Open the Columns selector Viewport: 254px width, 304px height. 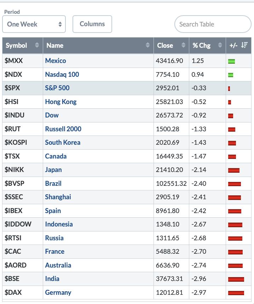point(92,24)
